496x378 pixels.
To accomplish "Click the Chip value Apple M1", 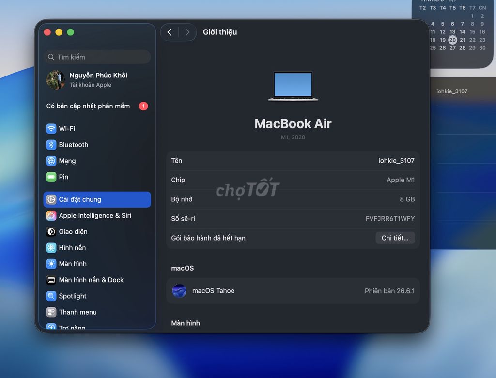I will click(x=401, y=180).
